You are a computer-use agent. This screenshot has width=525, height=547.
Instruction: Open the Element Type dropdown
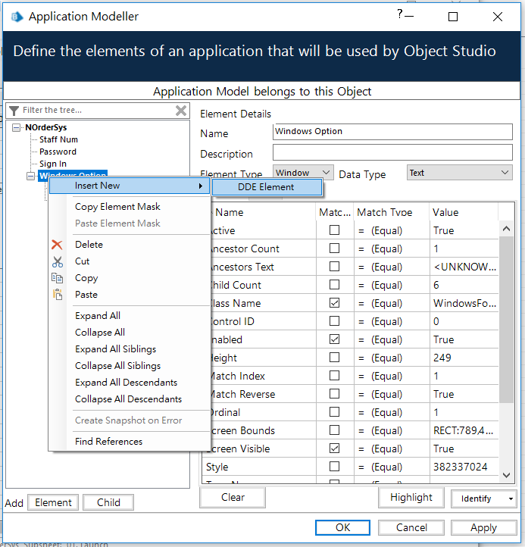[326, 172]
